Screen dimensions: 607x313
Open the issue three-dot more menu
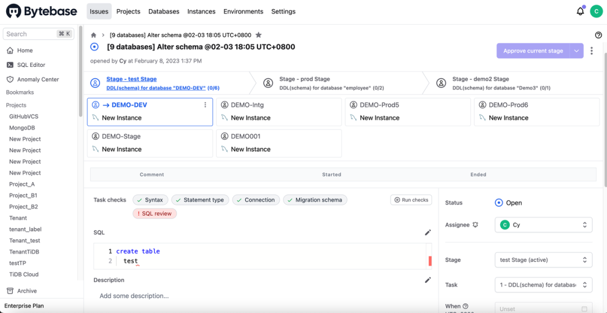(591, 51)
